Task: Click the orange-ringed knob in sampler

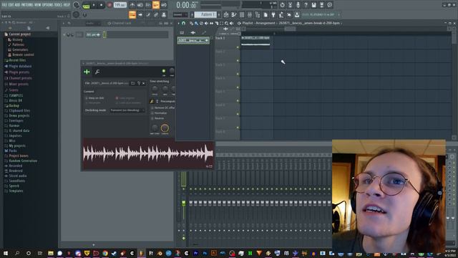Action: tap(165, 128)
